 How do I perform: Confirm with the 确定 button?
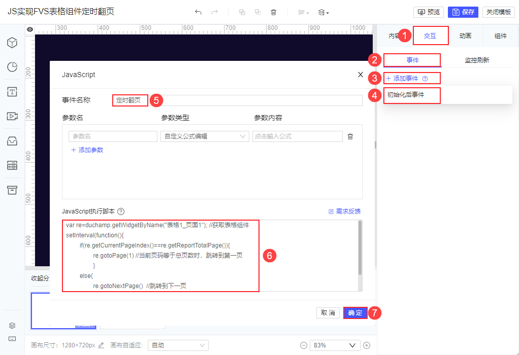pos(355,313)
